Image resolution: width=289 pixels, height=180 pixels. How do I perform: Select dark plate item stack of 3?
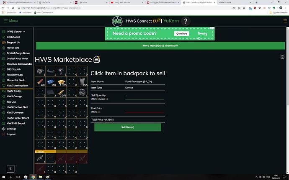click(51, 92)
